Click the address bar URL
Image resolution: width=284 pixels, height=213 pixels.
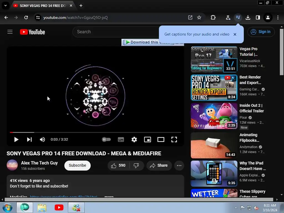tap(75, 17)
